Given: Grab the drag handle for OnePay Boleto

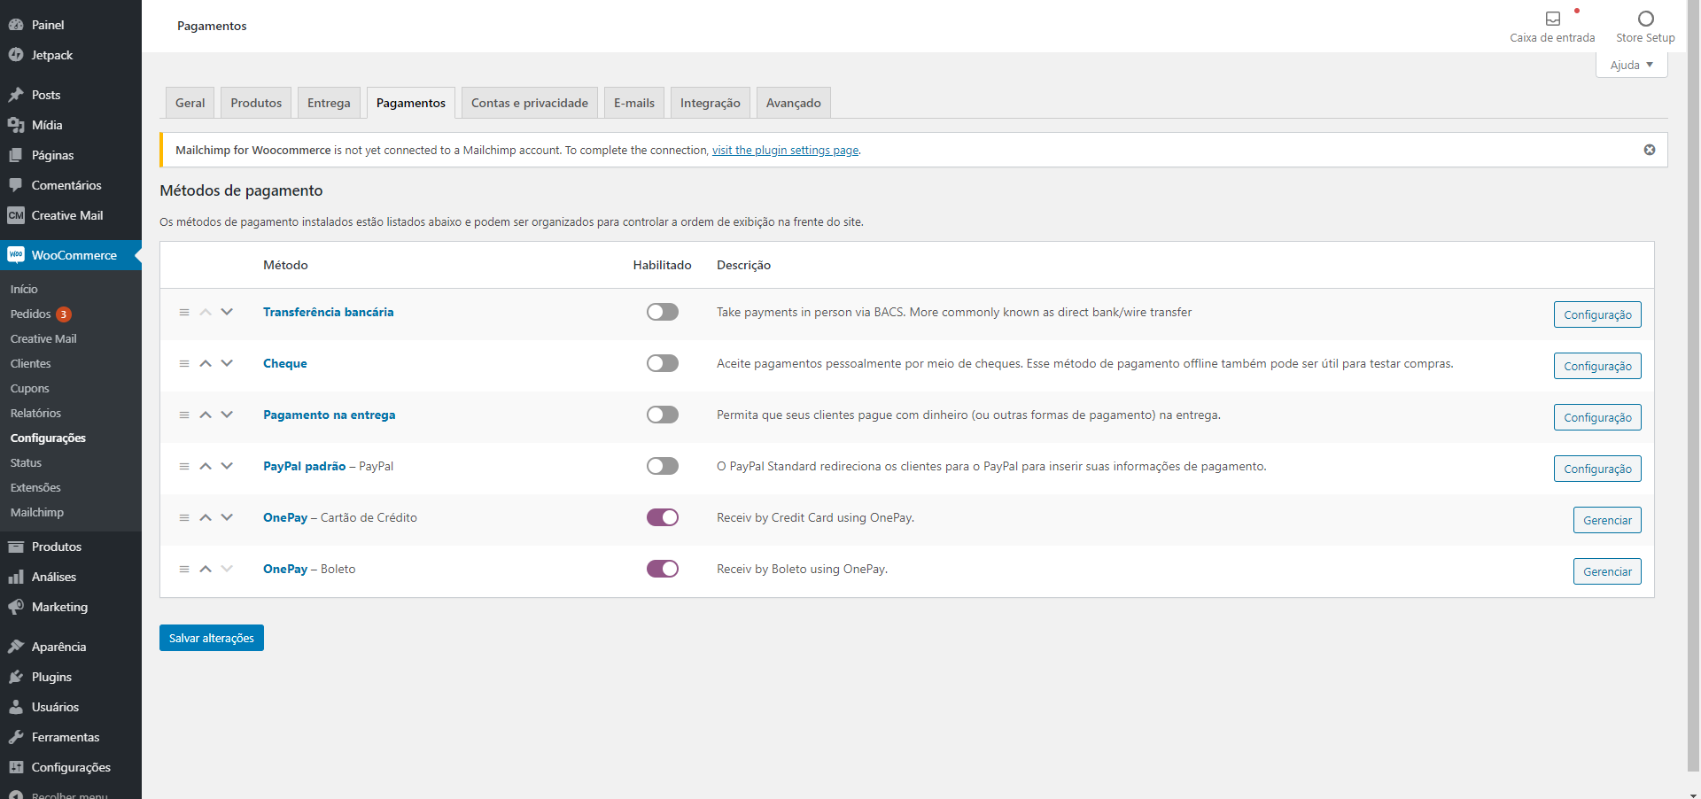Looking at the screenshot, I should (184, 569).
